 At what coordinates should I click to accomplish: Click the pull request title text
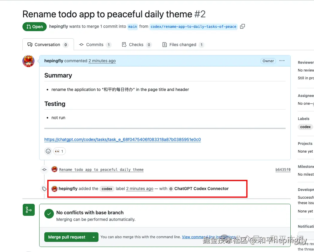[x=107, y=14]
